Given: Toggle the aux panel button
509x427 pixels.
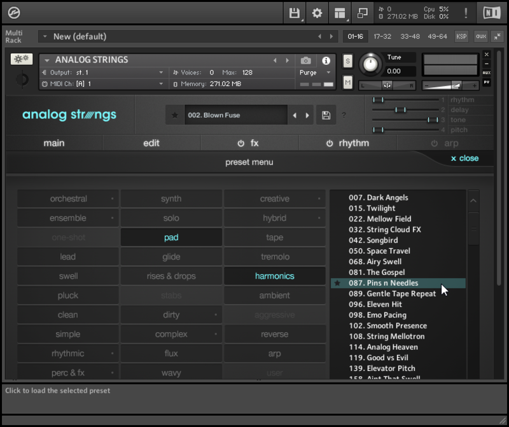Looking at the screenshot, I should (481, 36).
